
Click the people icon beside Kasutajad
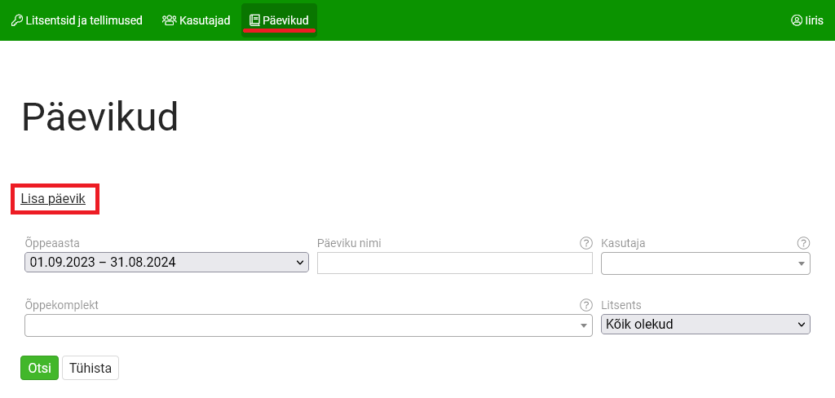(x=170, y=20)
